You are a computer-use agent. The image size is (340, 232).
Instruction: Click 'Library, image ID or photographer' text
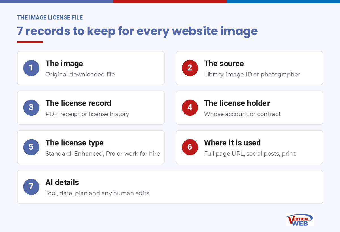tap(252, 74)
